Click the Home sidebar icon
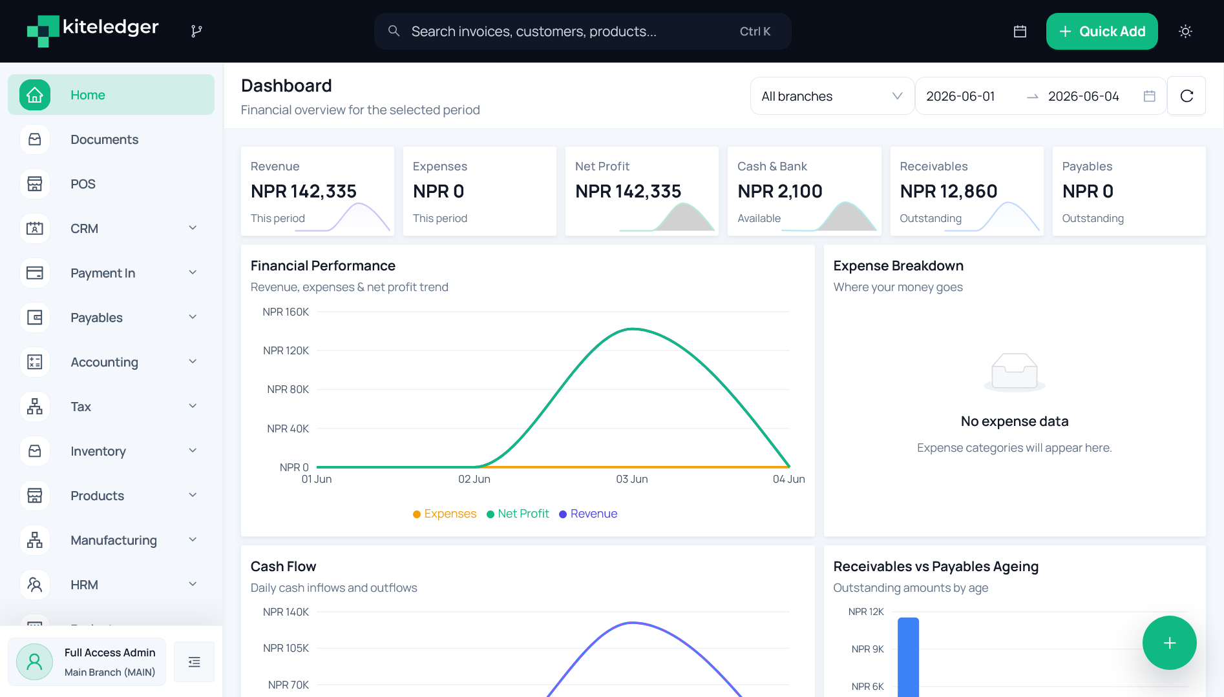Screen dimensions: 1224x697 (x=35, y=95)
